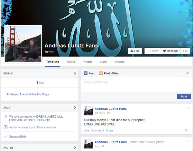Open dropdown arrow on cover photo update post
Image resolution: width=193 pixels, height=151 pixels.
pos(188,141)
